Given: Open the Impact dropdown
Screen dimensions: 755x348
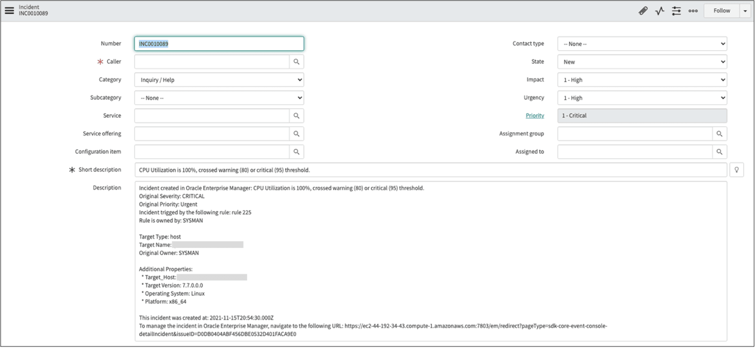Looking at the screenshot, I should click(642, 79).
